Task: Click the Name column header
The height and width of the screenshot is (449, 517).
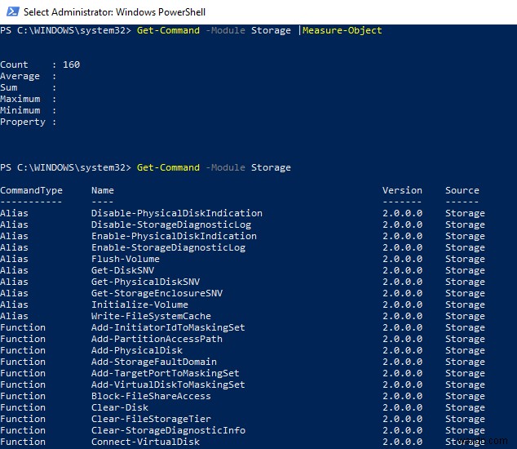Action: tap(103, 190)
